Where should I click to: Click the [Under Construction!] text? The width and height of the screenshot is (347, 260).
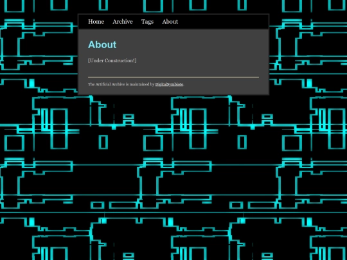click(112, 60)
